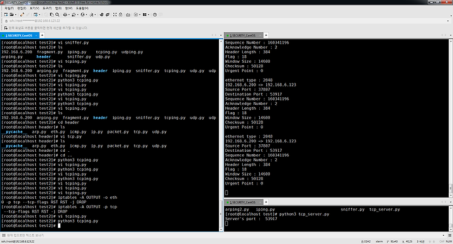Close the left pane SECURITY_CentOS tab
The width and height of the screenshot is (453, 244).
tap(36, 35)
